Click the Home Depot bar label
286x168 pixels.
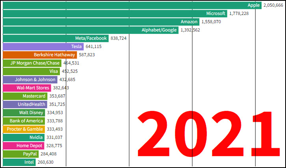[x=30, y=146]
